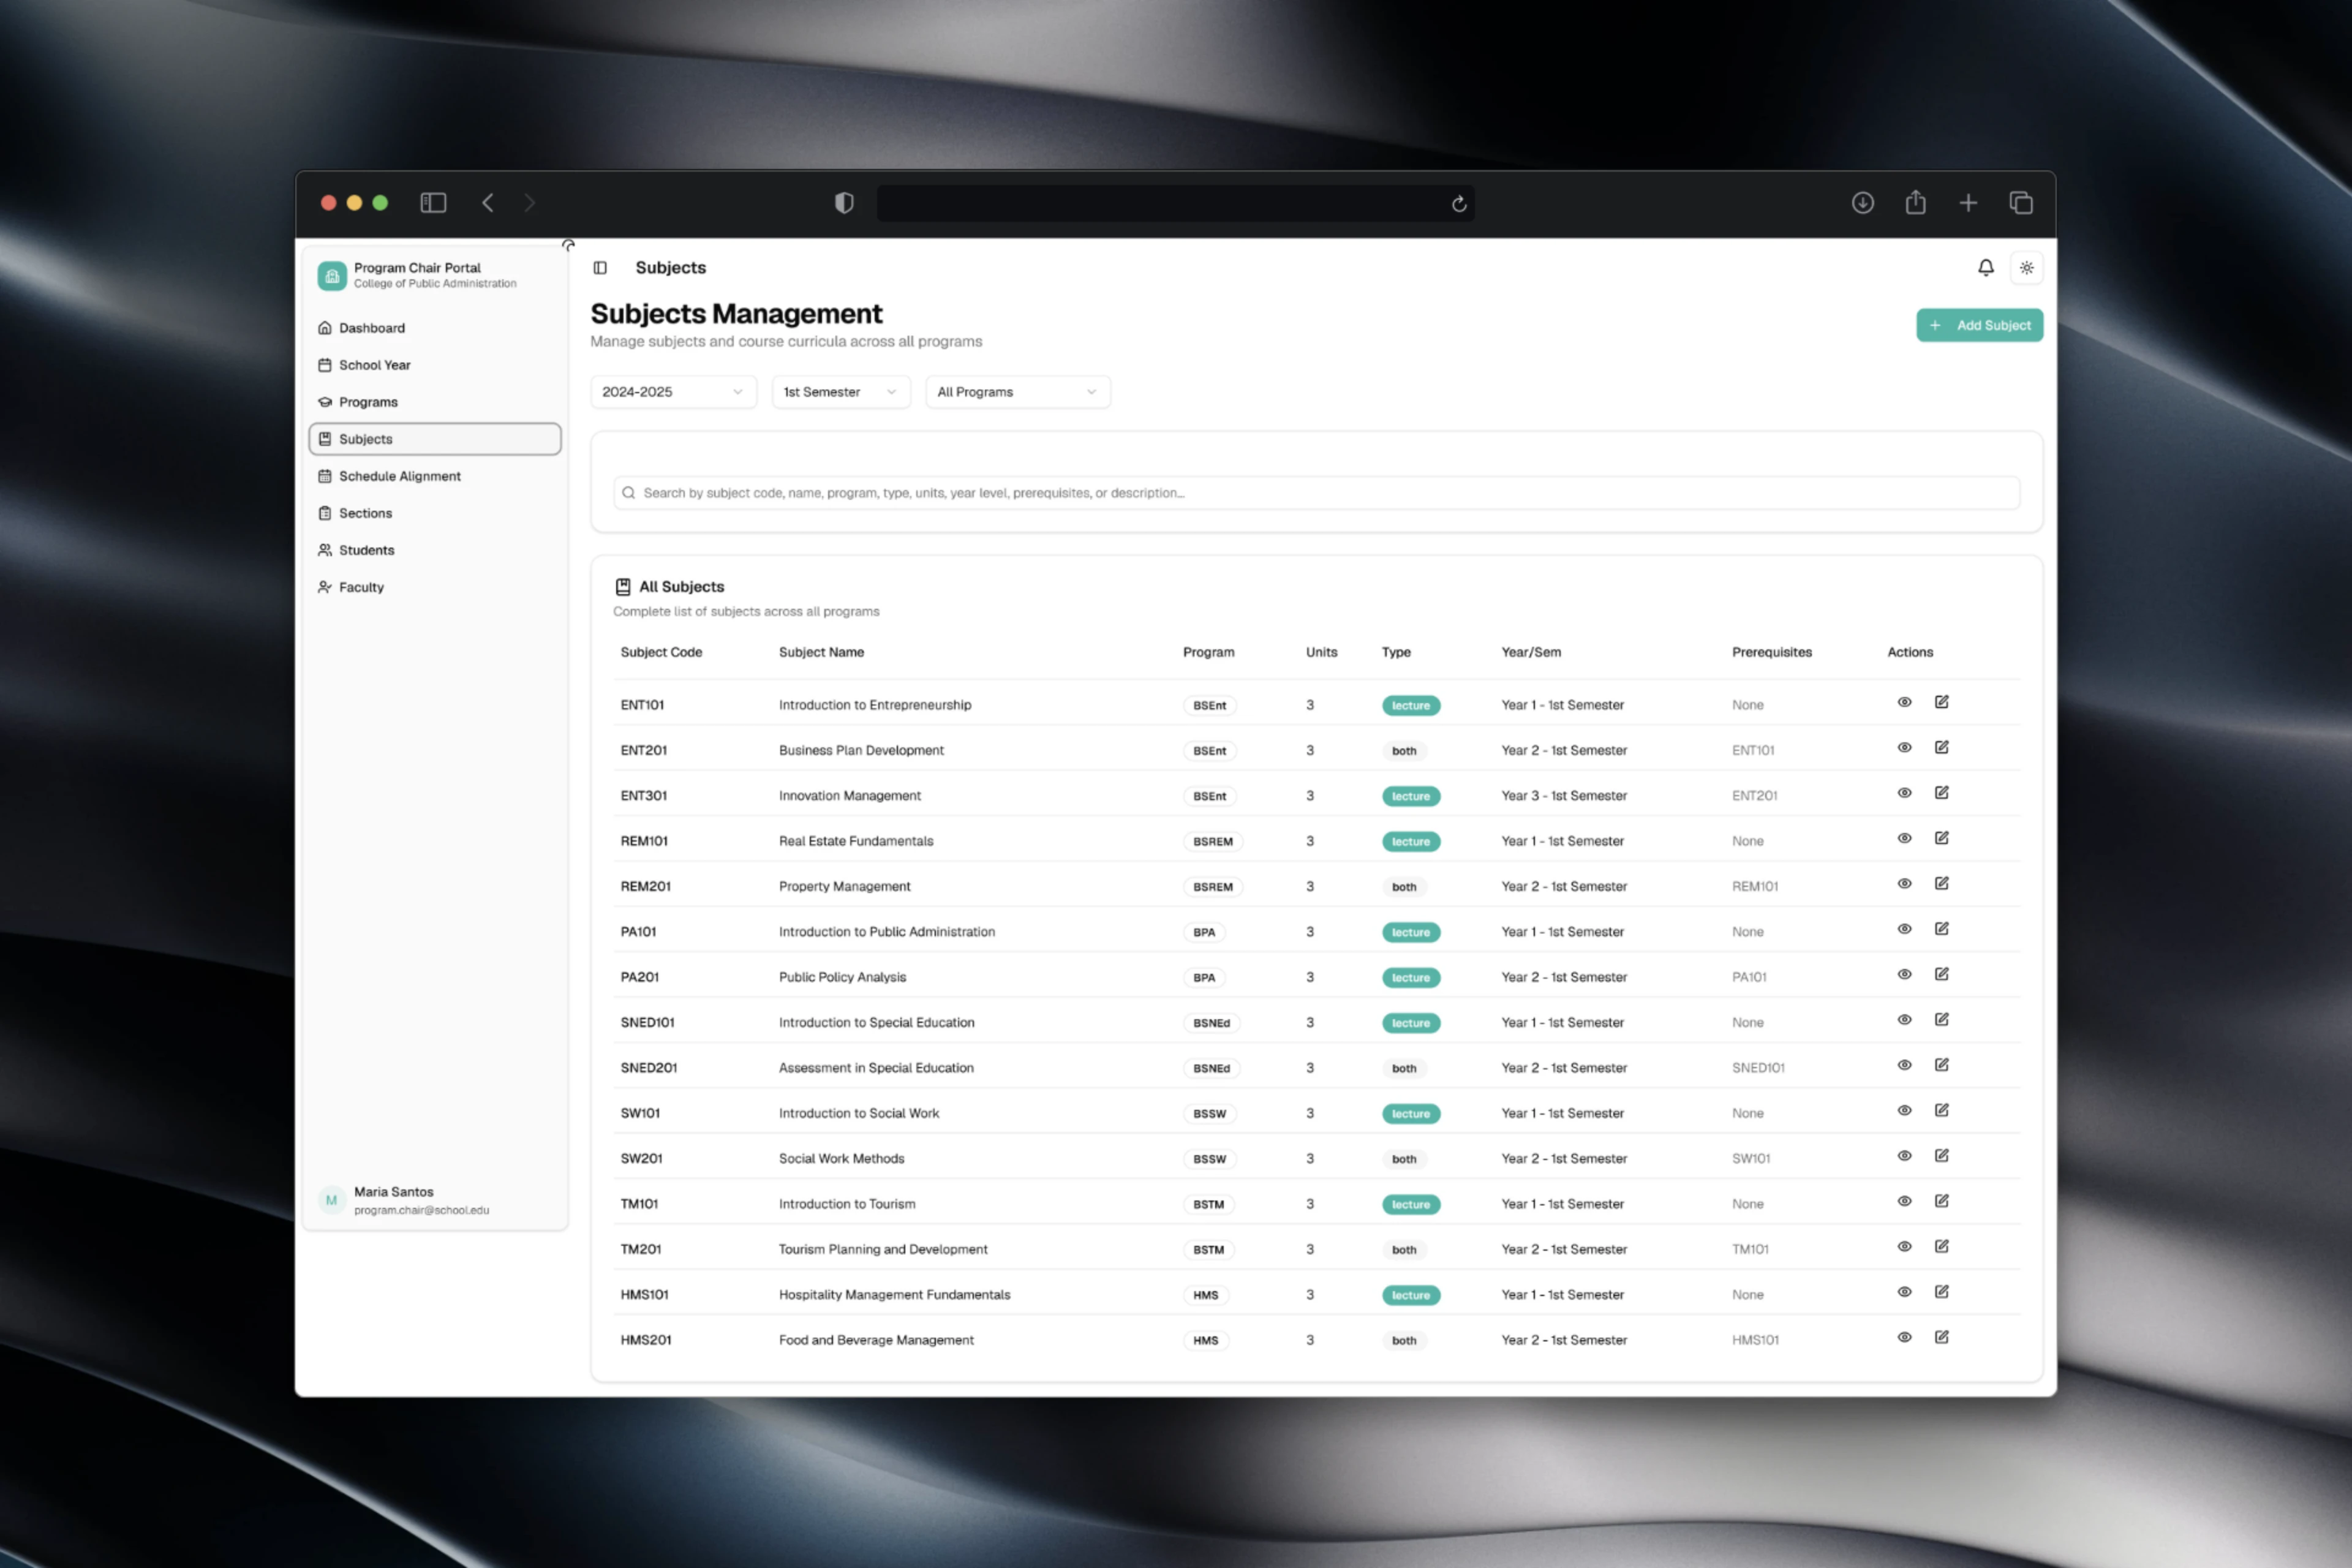Click browser back arrow

pyautogui.click(x=487, y=203)
